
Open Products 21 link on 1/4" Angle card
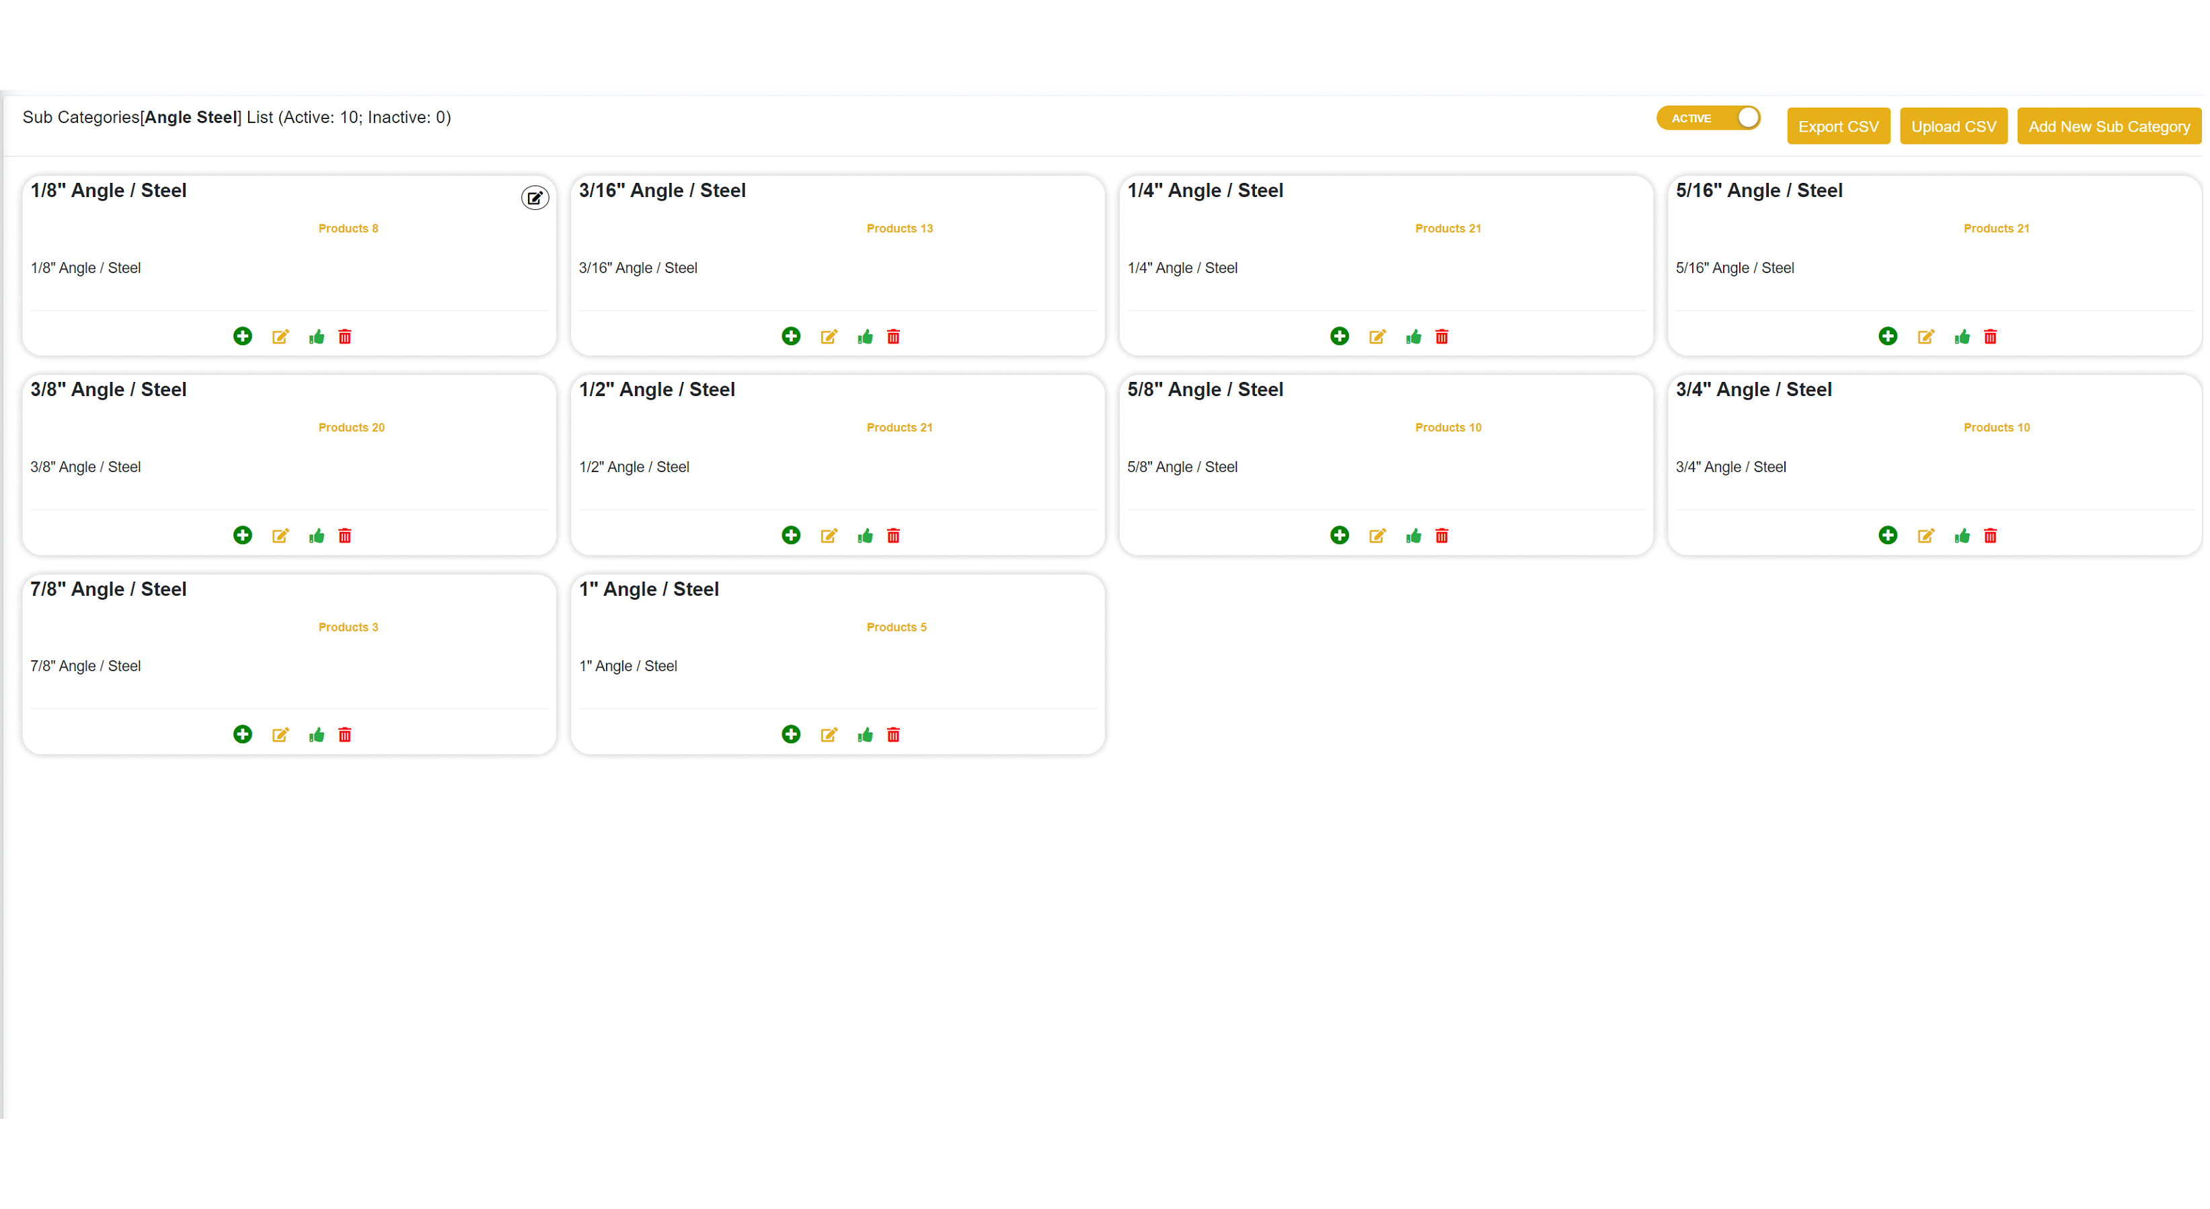pyautogui.click(x=1447, y=228)
